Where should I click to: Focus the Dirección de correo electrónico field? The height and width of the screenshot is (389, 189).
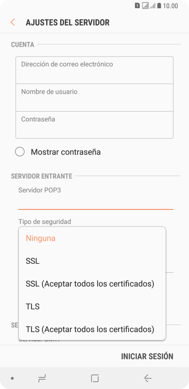point(94,70)
